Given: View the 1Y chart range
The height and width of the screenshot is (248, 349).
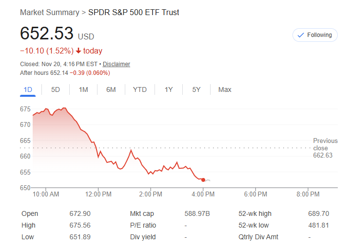Looking at the screenshot, I should click(169, 89).
